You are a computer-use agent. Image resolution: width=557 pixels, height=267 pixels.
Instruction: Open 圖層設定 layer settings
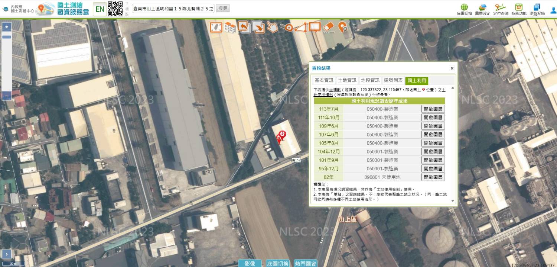click(x=482, y=10)
